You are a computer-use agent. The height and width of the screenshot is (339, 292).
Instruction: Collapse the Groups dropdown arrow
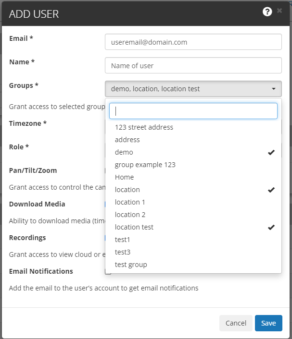pyautogui.click(x=273, y=89)
